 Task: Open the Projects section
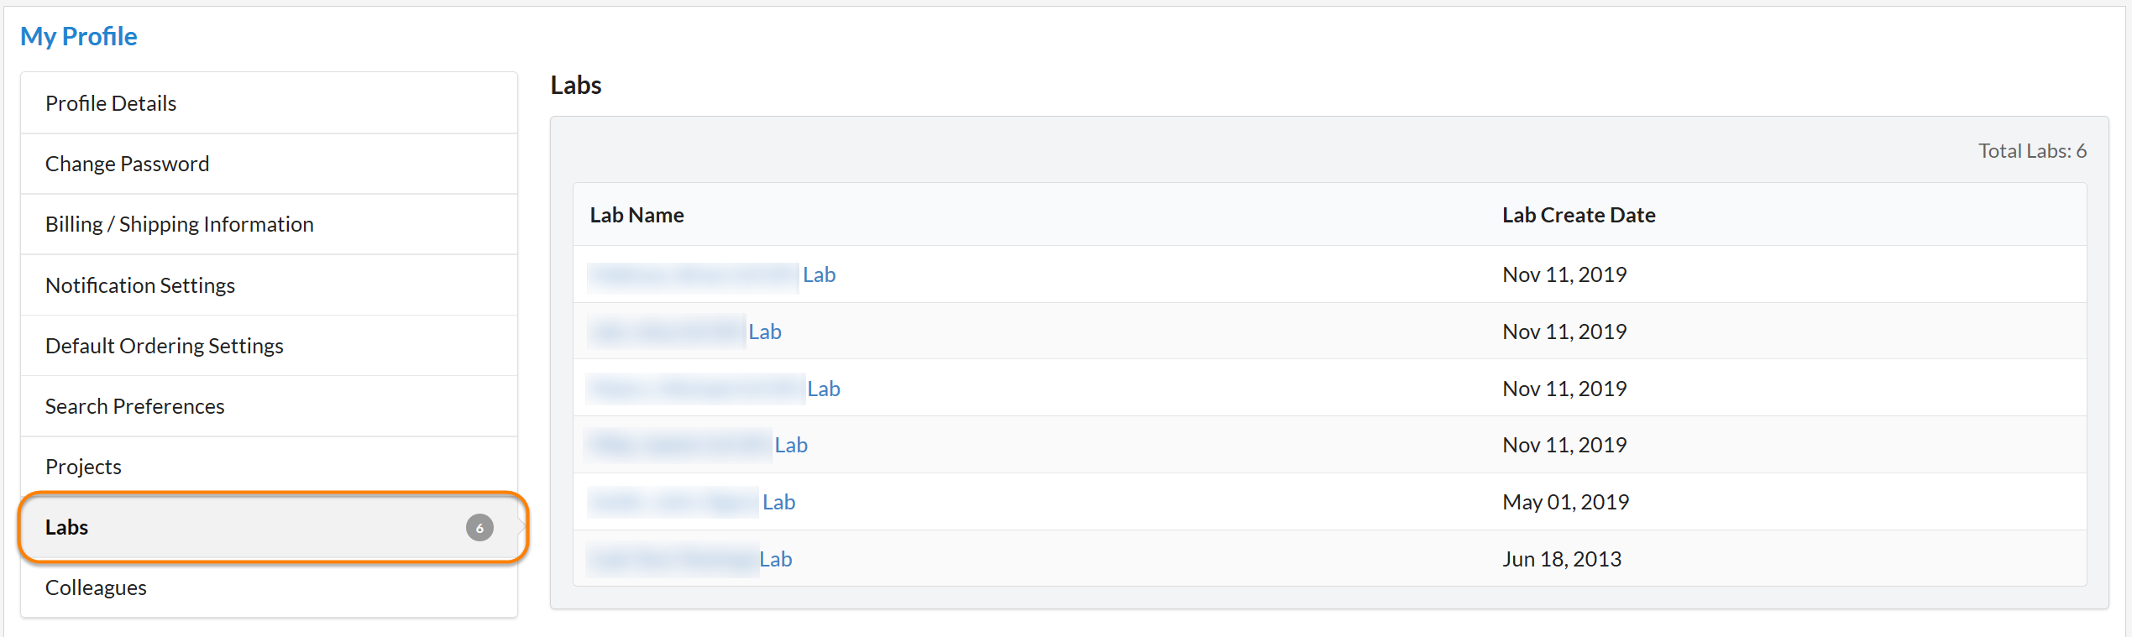(83, 467)
